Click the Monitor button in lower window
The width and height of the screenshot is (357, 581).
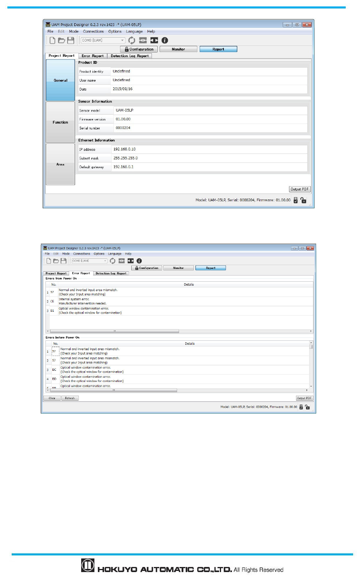coord(178,268)
